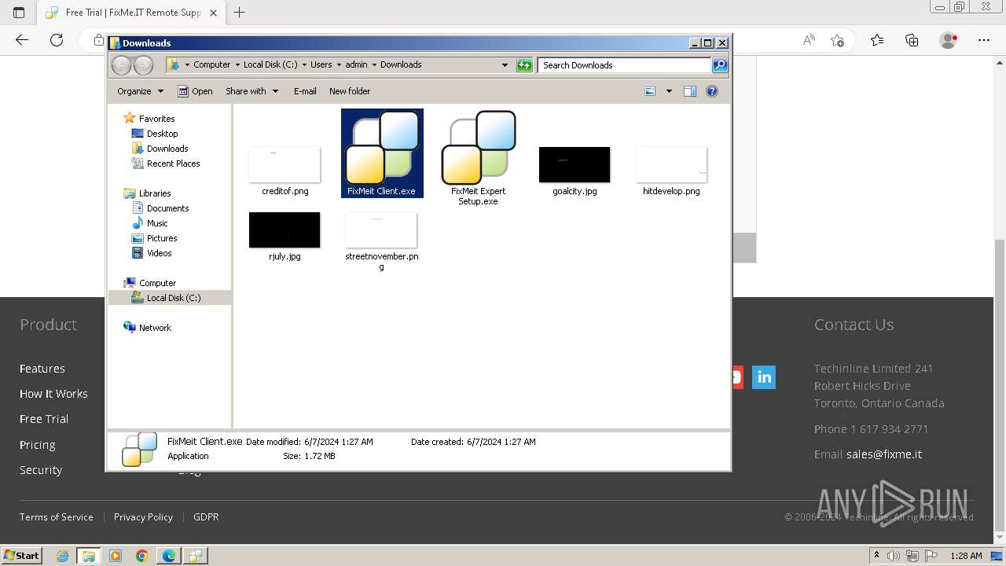Click the New folder button
The width and height of the screenshot is (1006, 566).
350,91
